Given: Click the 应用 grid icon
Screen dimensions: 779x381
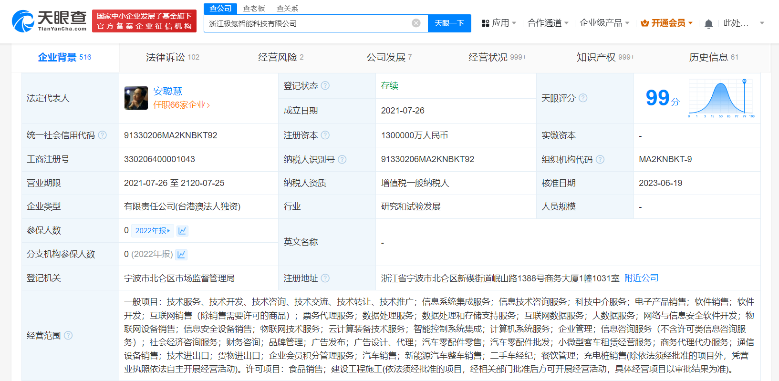Looking at the screenshot, I should click(486, 23).
